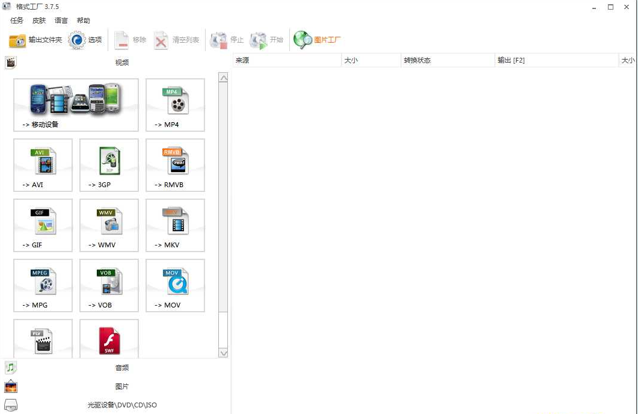Click the format list scroll down arrow
Screen dimensions: 638x414
[x=224, y=353]
